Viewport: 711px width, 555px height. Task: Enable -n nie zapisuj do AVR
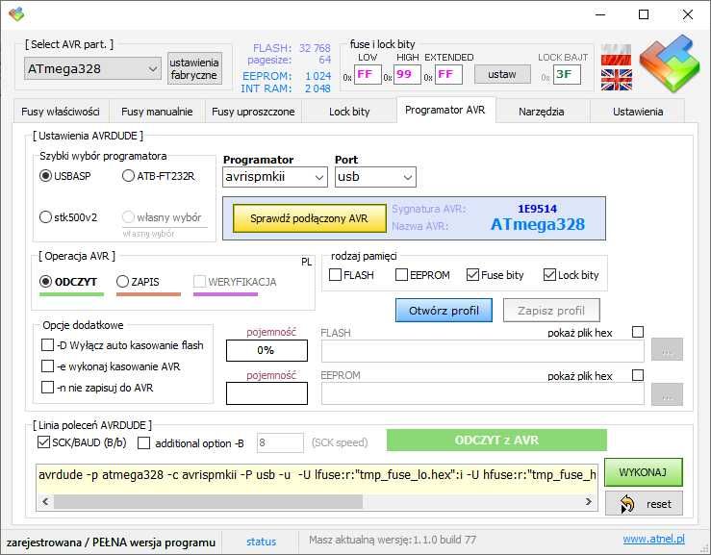[x=47, y=388]
